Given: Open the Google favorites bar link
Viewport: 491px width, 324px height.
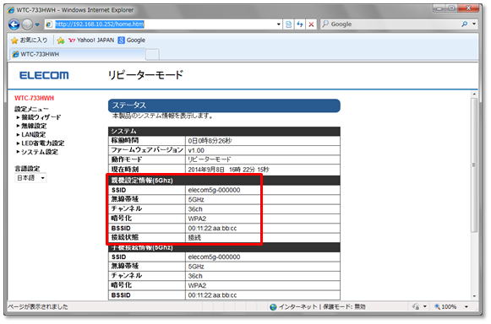Looking at the screenshot, I should pyautogui.click(x=132, y=40).
